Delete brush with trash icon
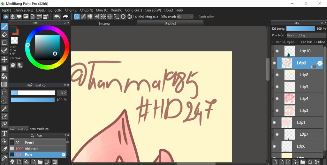This screenshot has height=165, width=327. (54, 162)
